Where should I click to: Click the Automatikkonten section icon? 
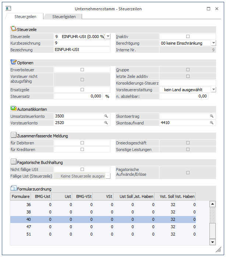14,109
